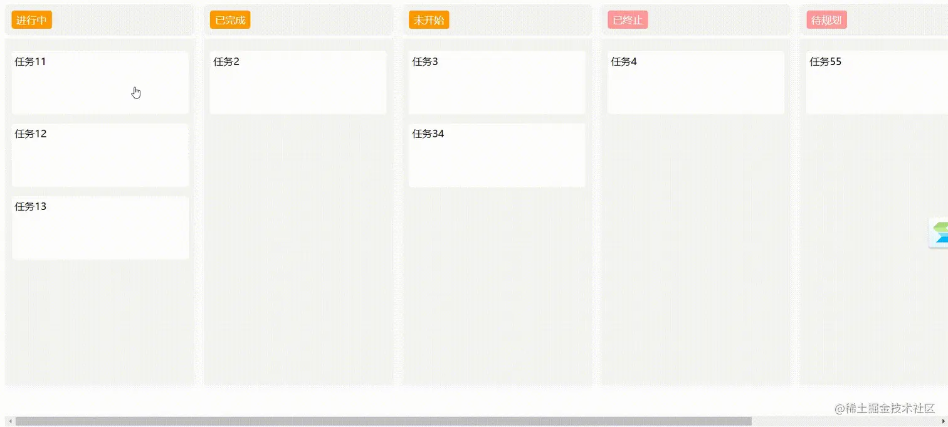
Task: Open the 任务11 card
Action: pos(100,82)
